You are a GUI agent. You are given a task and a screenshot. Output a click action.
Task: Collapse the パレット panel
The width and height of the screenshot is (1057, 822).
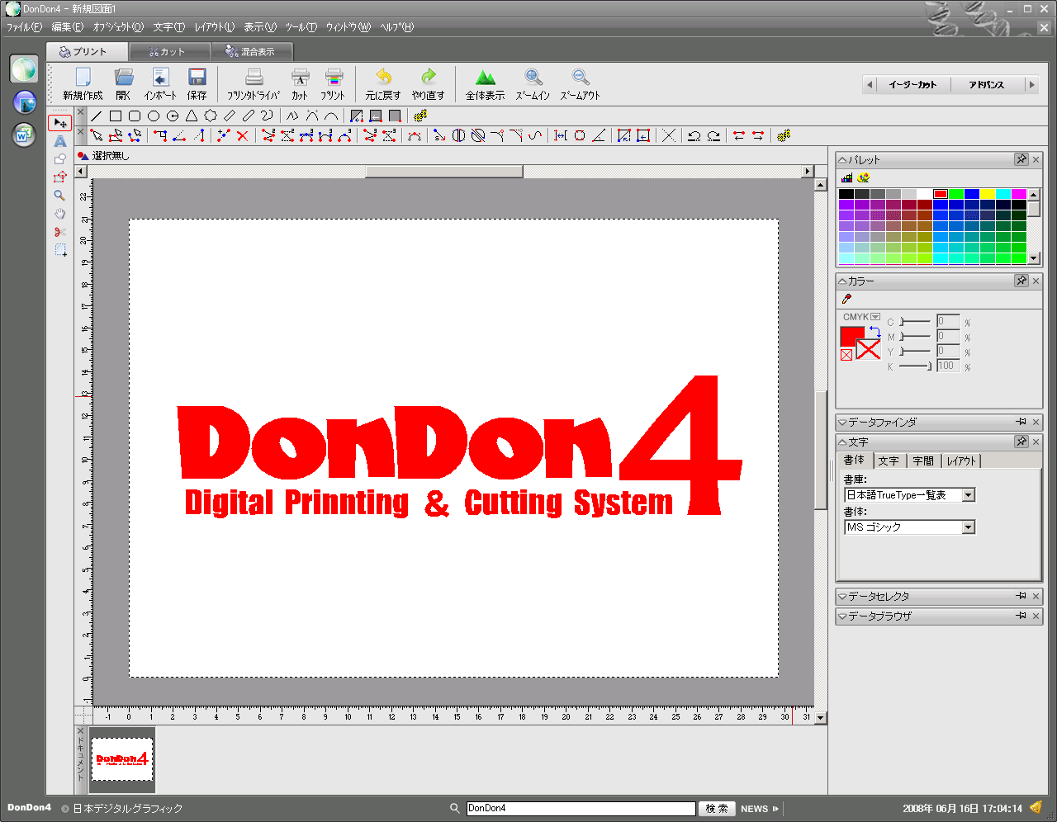coord(842,160)
